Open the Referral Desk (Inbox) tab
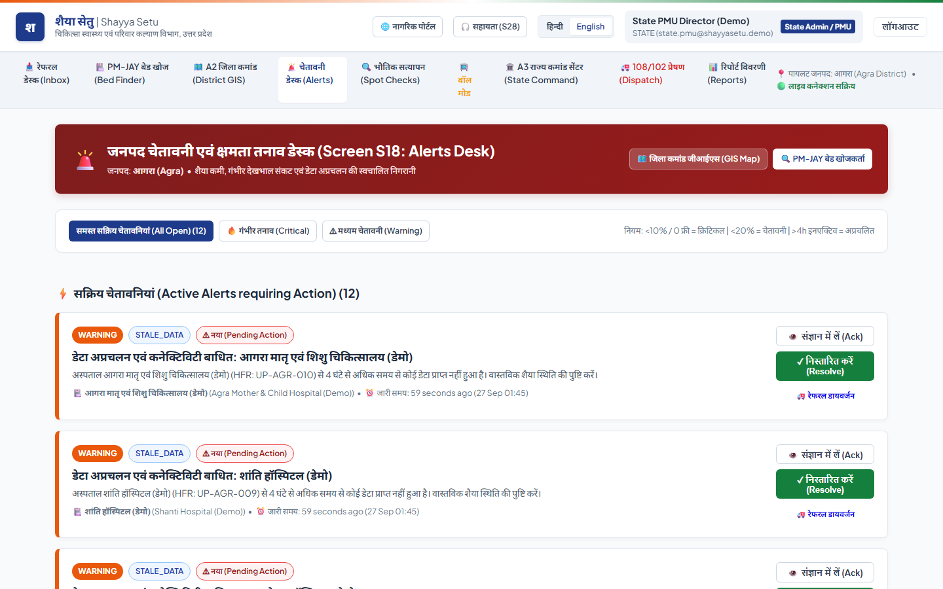943x589 pixels. 46,73
